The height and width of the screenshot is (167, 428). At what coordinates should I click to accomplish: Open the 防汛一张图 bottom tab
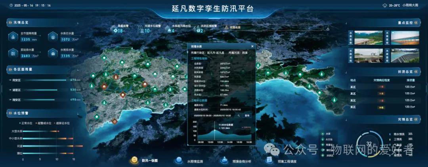(x=144, y=160)
